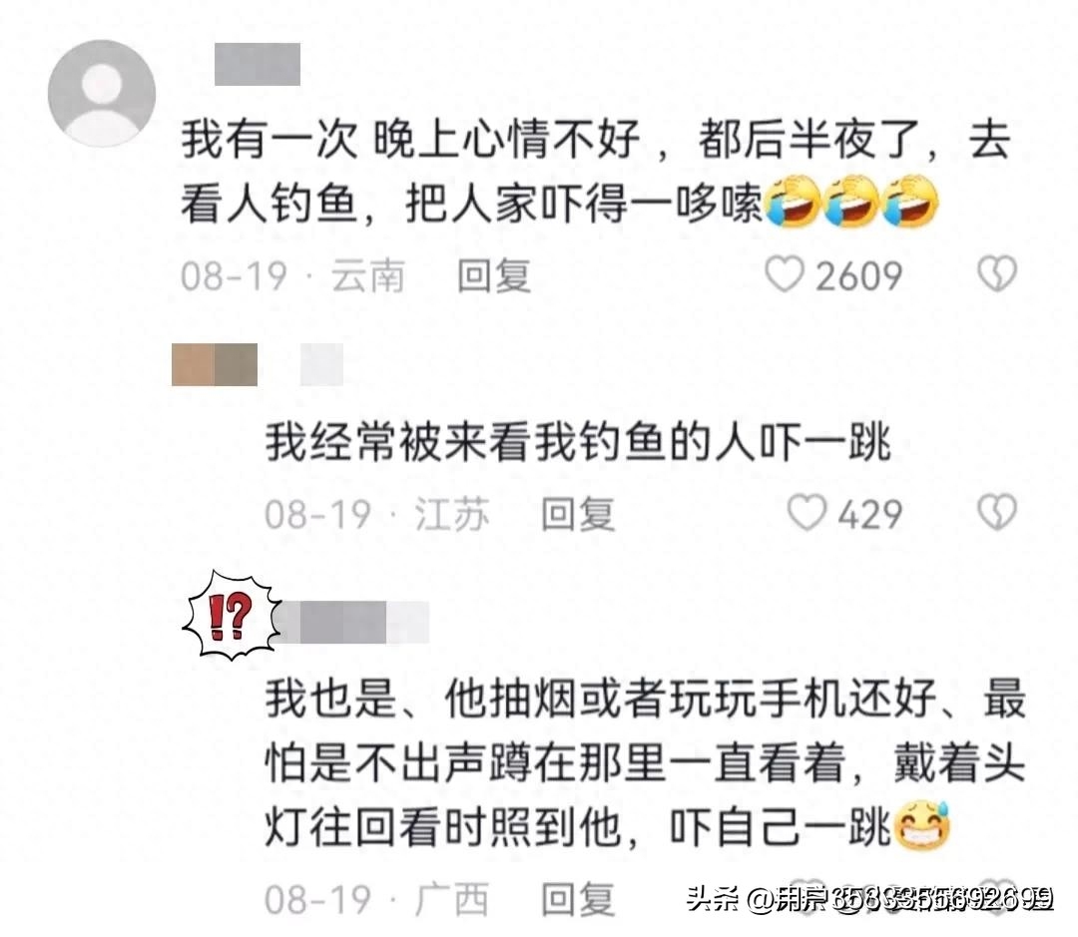1078x937 pixels.
Task: Tap the broken-heart dislike on the Yunnan comment
Action: click(x=997, y=274)
